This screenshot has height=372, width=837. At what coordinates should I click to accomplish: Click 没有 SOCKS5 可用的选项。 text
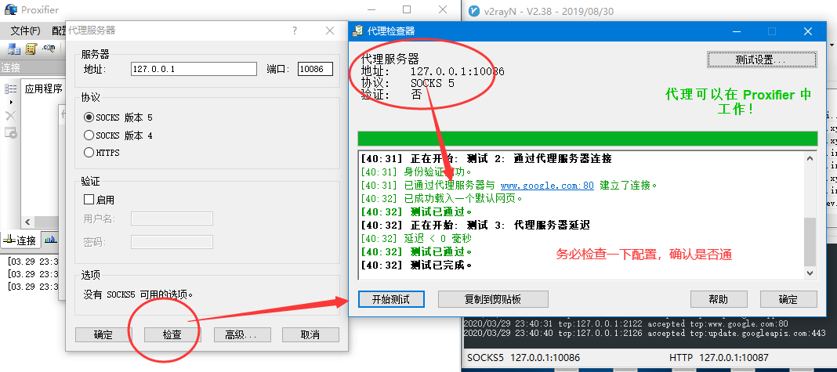138,294
